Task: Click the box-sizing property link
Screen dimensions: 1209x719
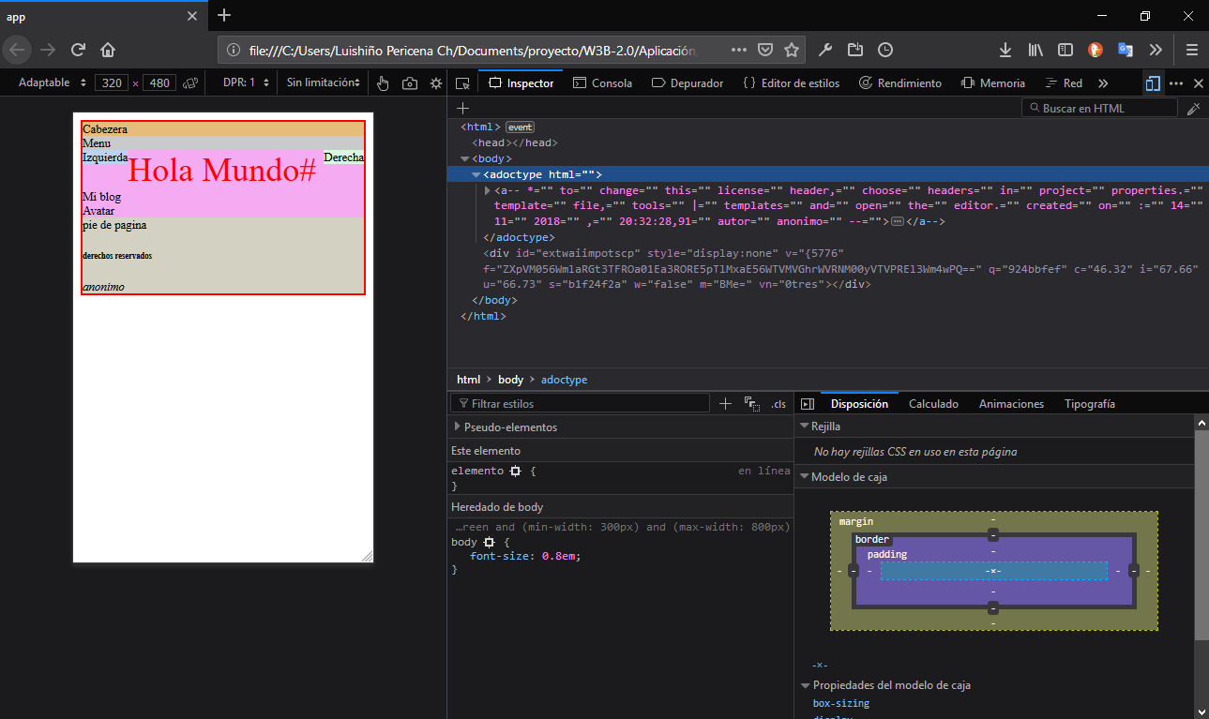Action: tap(840, 702)
